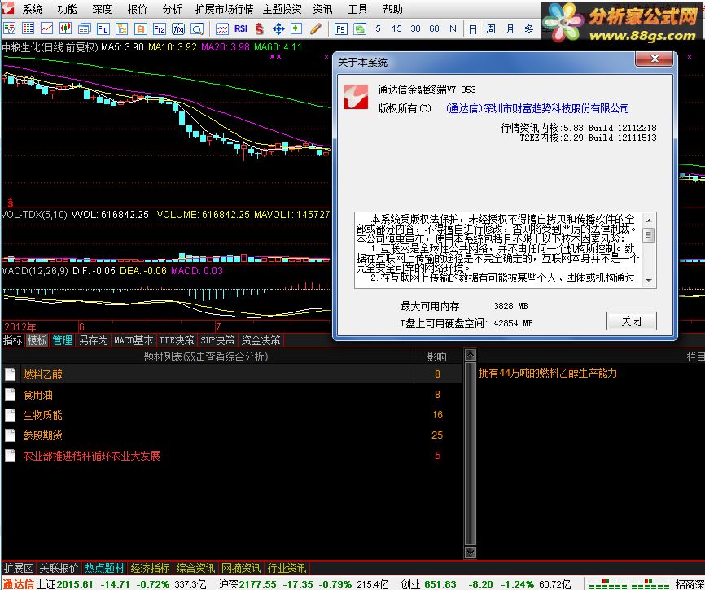This screenshot has height=590, width=705.
Task: Open the 工具 menu
Action: [358, 9]
